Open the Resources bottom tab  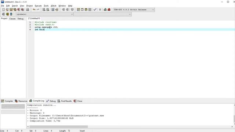pos(21,101)
